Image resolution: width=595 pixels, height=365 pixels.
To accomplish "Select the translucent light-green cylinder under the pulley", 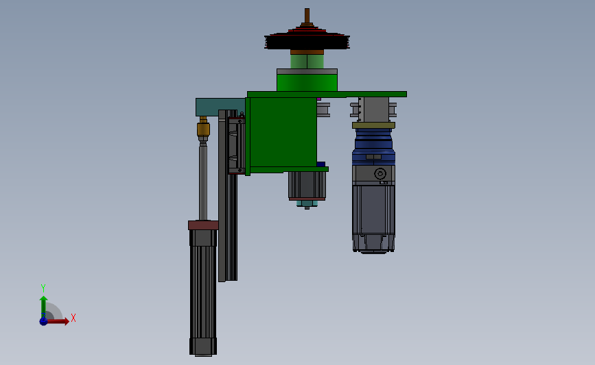I will click(x=307, y=62).
